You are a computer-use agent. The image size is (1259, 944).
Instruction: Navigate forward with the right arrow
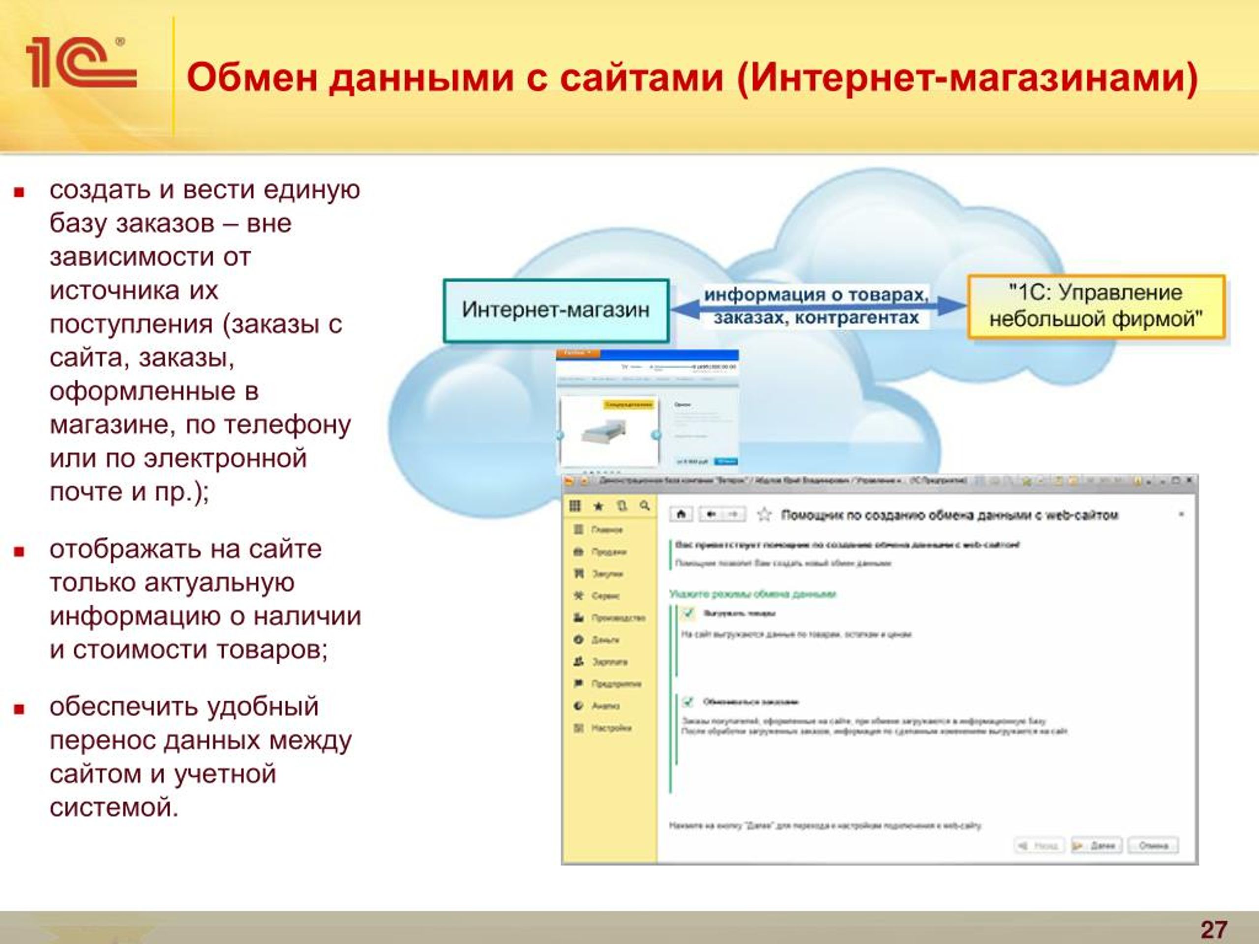pyautogui.click(x=734, y=514)
